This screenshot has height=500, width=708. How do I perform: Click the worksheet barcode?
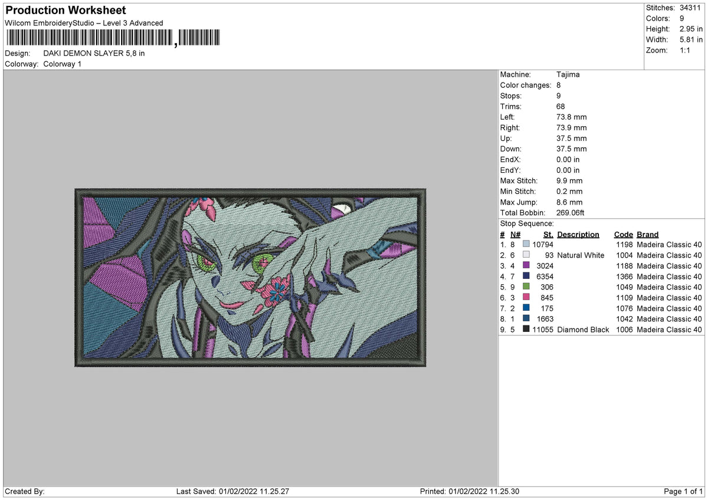point(112,38)
